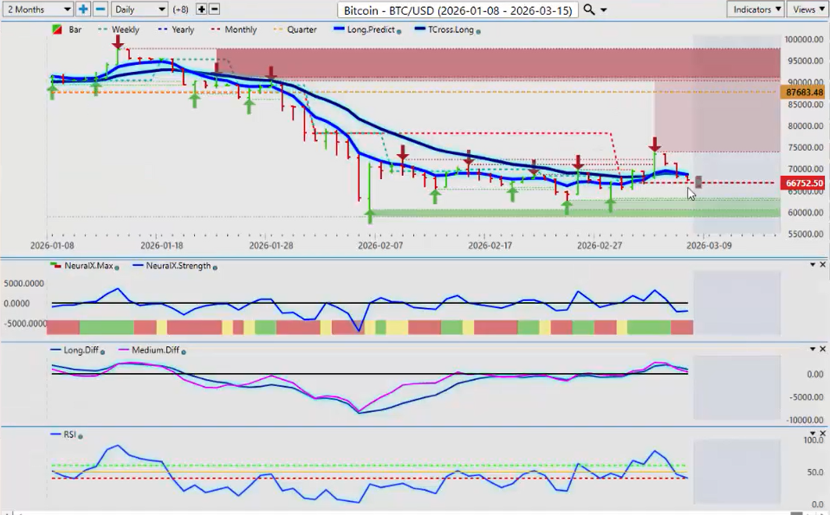Toggle the Quarter level legend item
Image resolution: width=830 pixels, height=515 pixels.
(295, 29)
